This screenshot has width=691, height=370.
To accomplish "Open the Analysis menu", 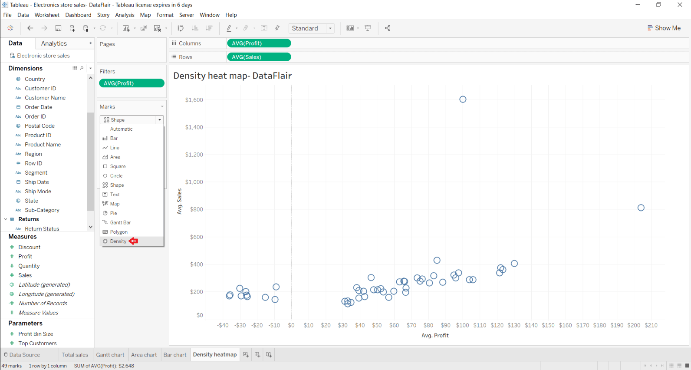I will 125,15.
